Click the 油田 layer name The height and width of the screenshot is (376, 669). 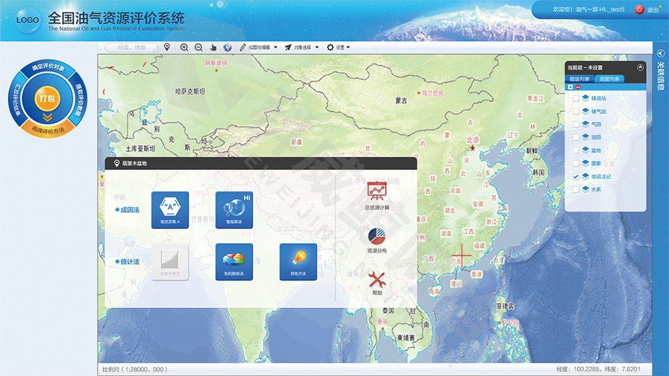point(596,138)
